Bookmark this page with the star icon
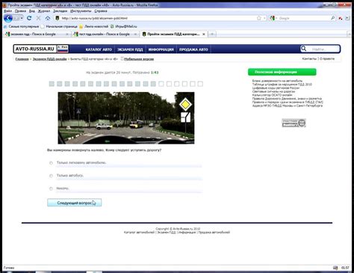Image resolution: width=354 pixels, height=273 pixels. pos(259,18)
